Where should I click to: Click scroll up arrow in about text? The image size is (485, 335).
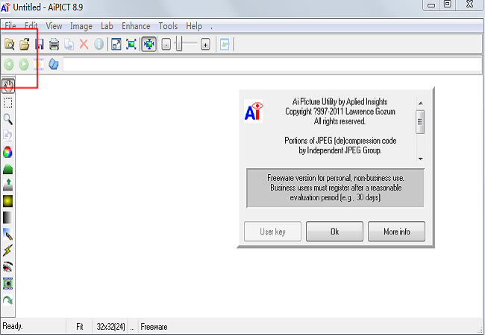coord(420,103)
